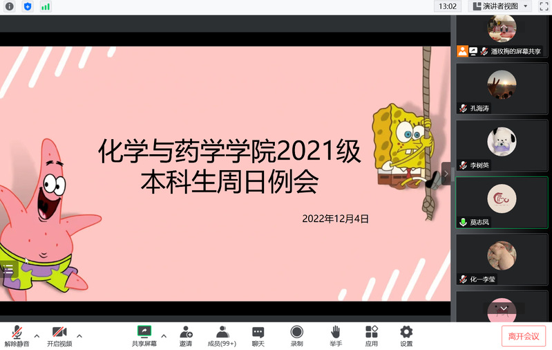Viewport: 552px width, 350px height.
Task: Click the slide date 2022年12月4日
Action: click(x=335, y=219)
